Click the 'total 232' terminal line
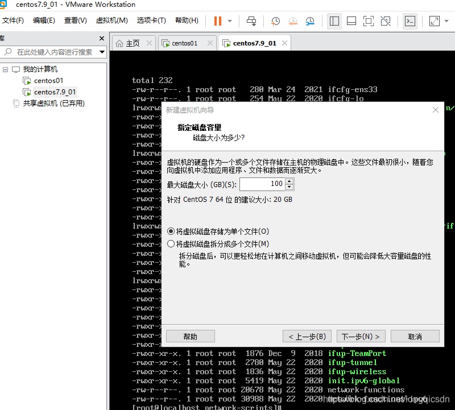455x410 pixels. [152, 80]
